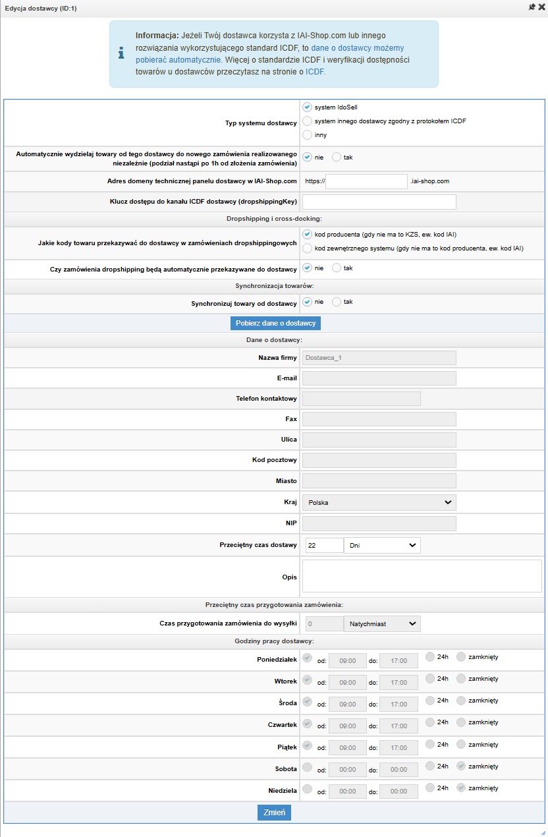Mark Czwartek as zamknięty
The width and height of the screenshot is (548, 837).
click(x=461, y=722)
